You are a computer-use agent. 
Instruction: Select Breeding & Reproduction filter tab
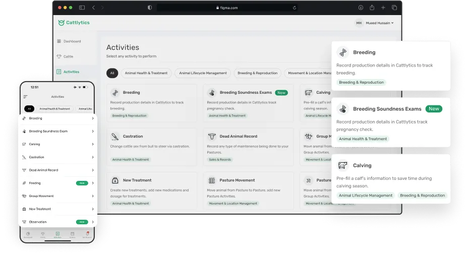pos(258,73)
